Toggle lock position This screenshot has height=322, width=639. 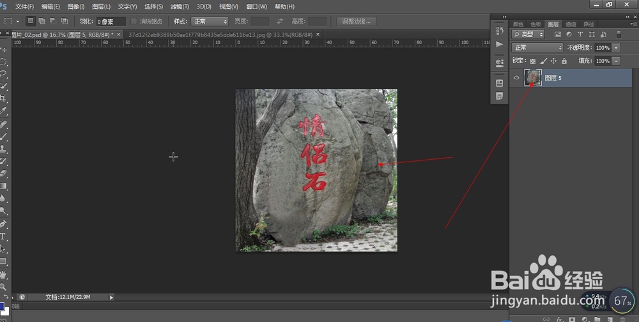(x=553, y=61)
